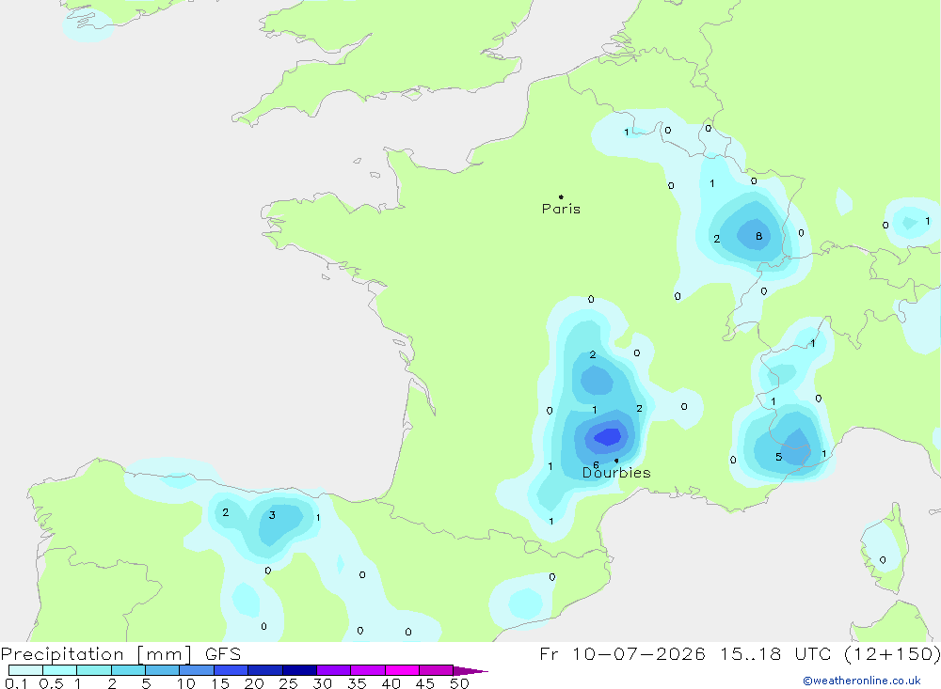Click the darkest blue rain core north of Dourbies
This screenshot has width=941, height=689.
point(607,436)
